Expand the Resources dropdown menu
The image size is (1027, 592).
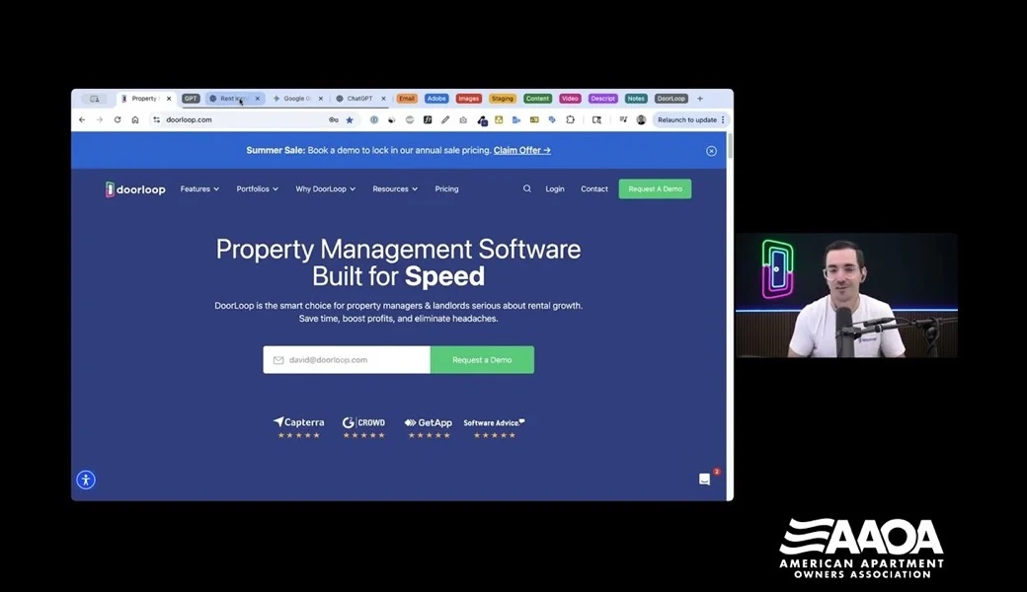pos(395,189)
